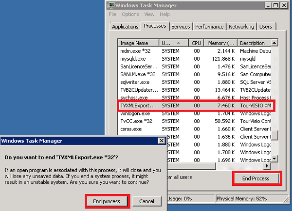Click the vertical scrollbar up arrow
Viewport: 292px width, 211px height.
(x=274, y=43)
